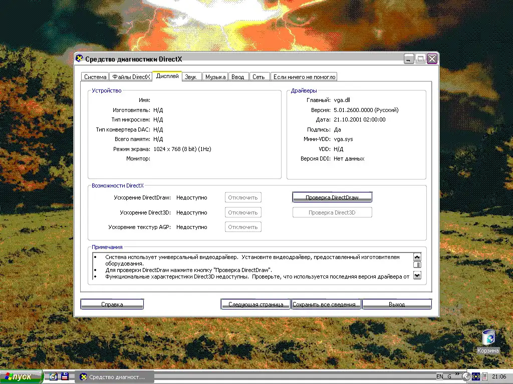This screenshot has height=384, width=513.
Task: Click the floppy disk quick launch icon
Action: pyautogui.click(x=64, y=376)
